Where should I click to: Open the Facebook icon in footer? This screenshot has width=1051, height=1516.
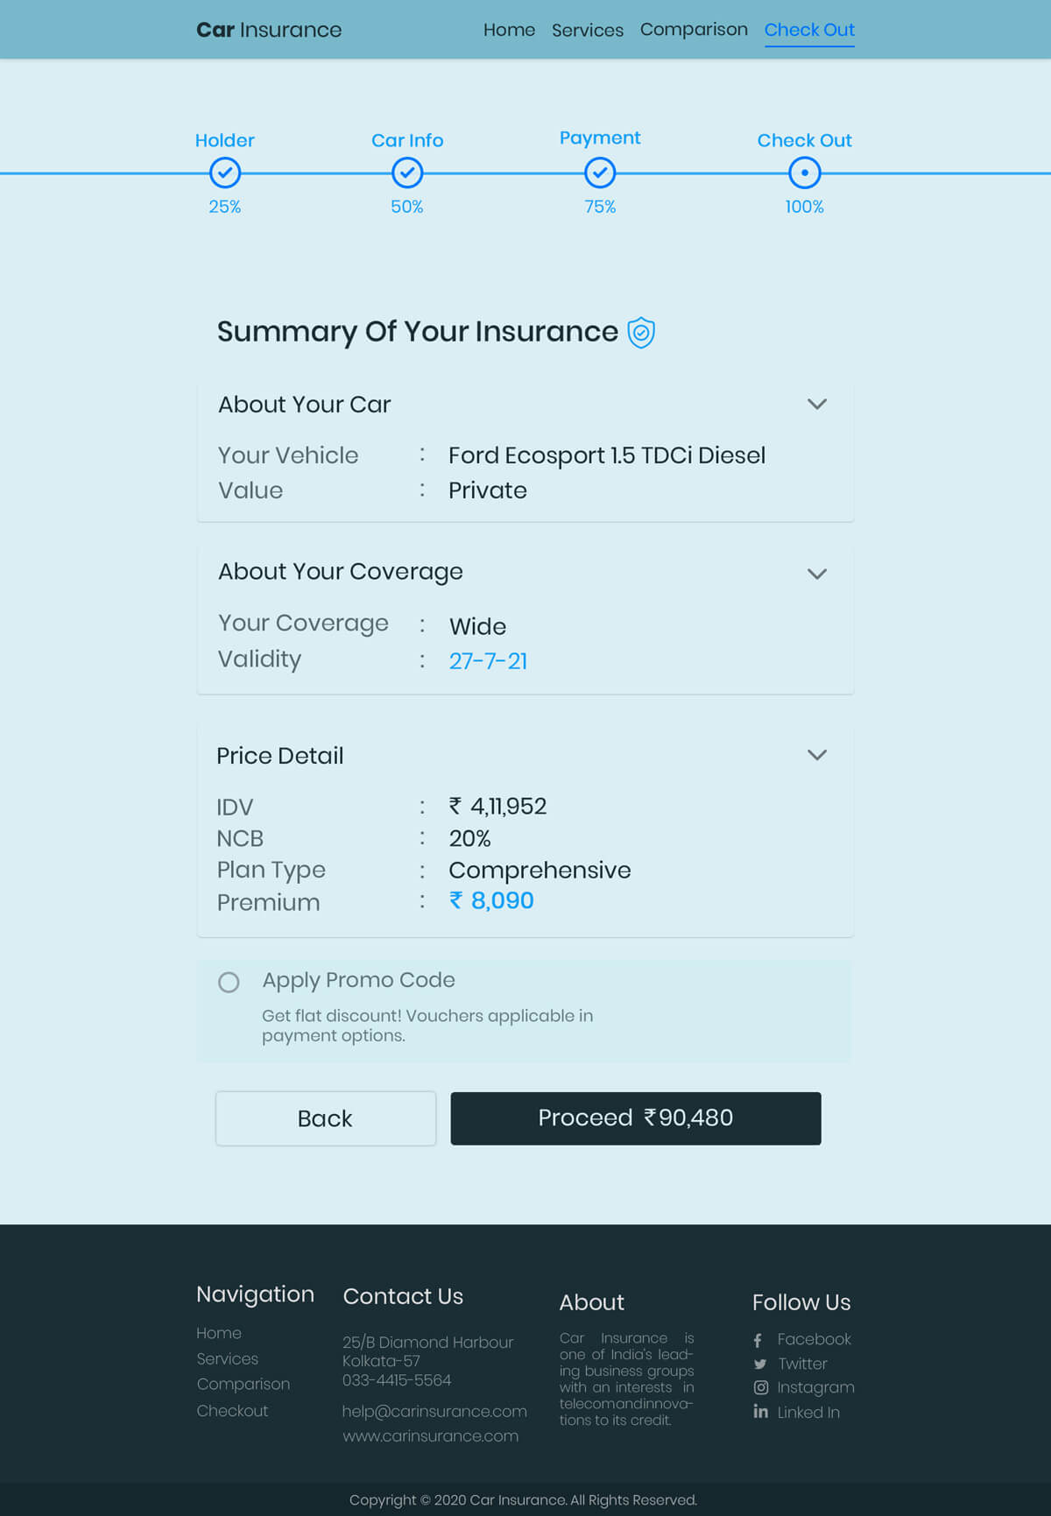758,1340
